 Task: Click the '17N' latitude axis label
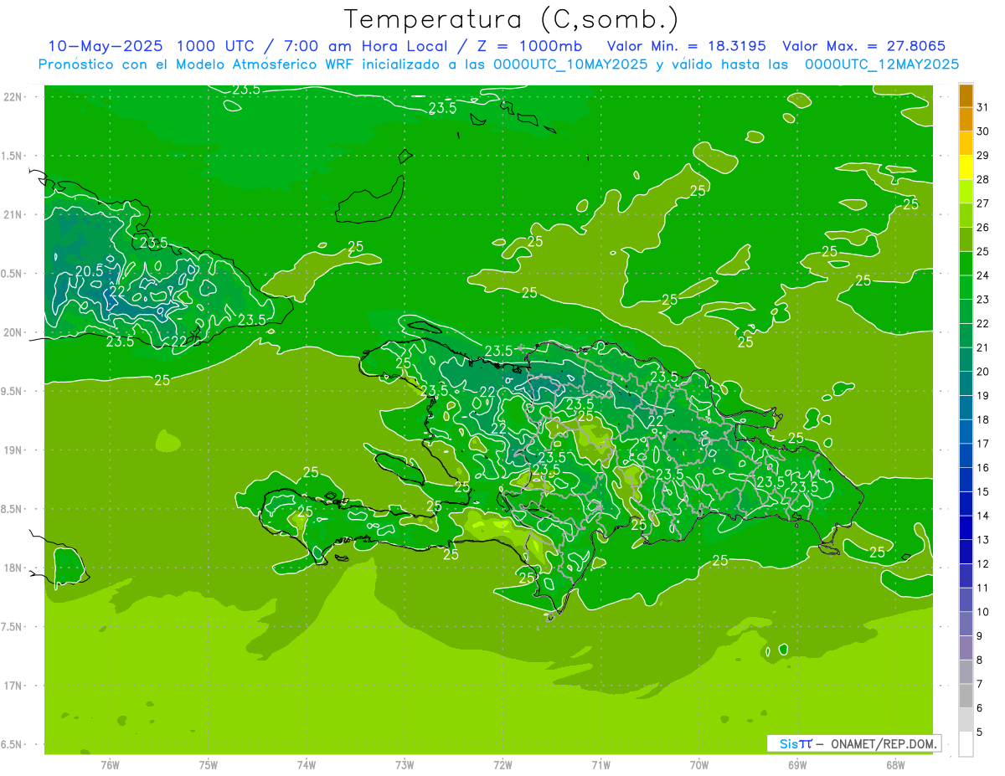(x=14, y=686)
